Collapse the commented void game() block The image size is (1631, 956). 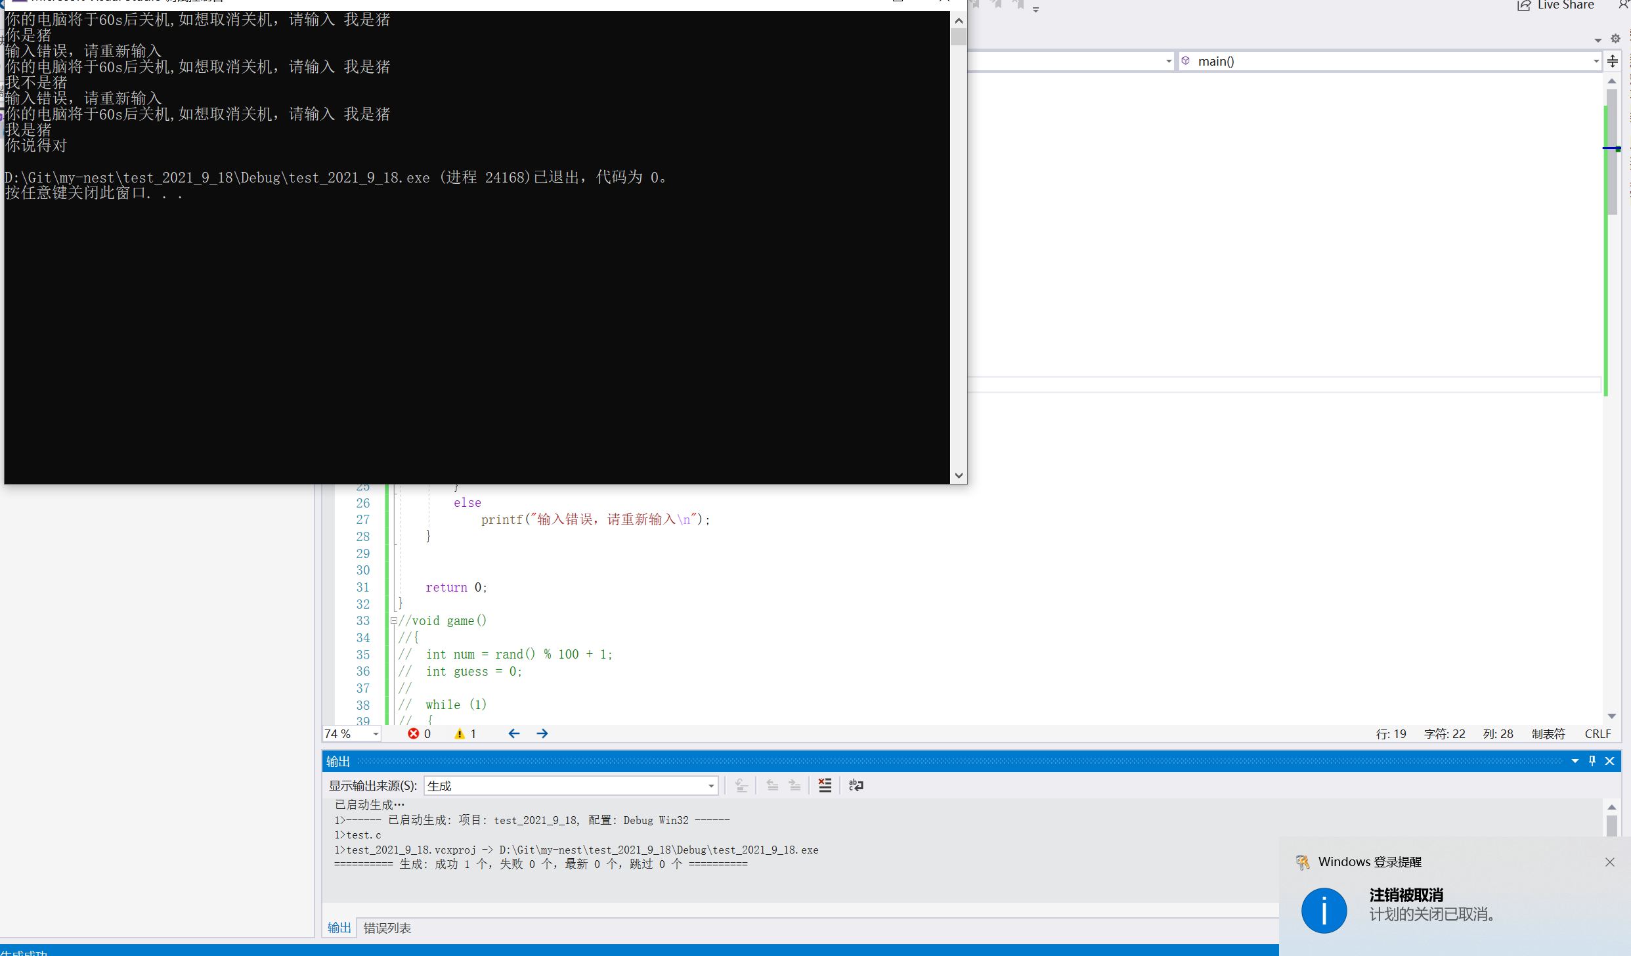[393, 620]
